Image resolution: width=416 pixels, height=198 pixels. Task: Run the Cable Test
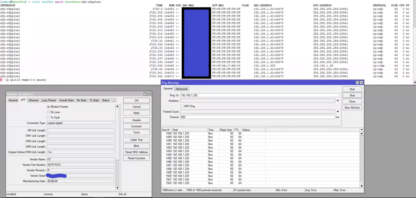136,140
